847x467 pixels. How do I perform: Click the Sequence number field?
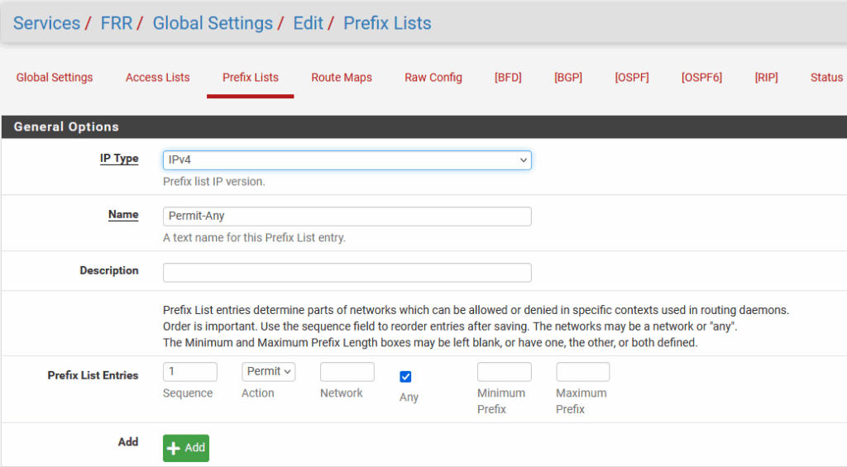tap(190, 372)
